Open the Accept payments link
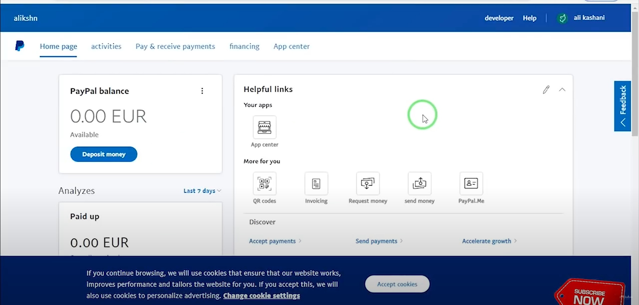639x305 pixels. point(272,241)
